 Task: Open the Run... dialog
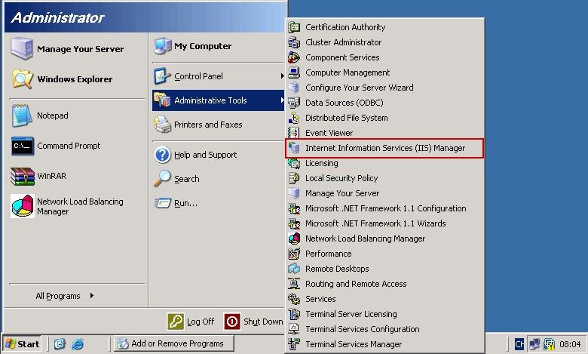218,203
